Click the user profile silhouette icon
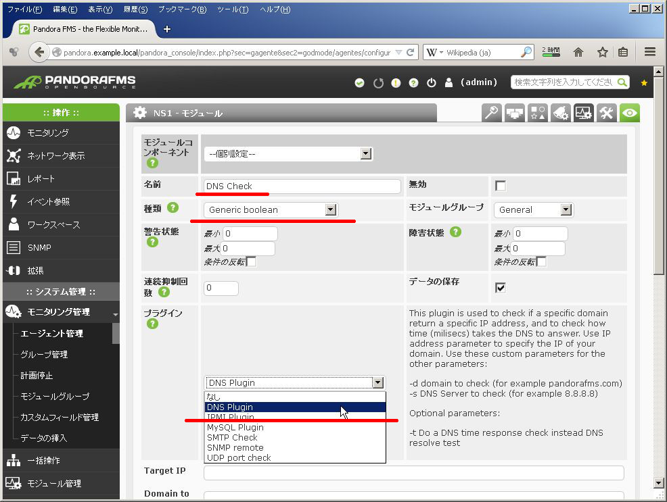This screenshot has height=502, width=667. 448,83
